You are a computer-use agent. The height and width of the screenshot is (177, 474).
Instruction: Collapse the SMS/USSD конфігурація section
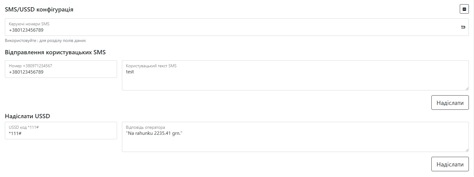click(x=464, y=9)
